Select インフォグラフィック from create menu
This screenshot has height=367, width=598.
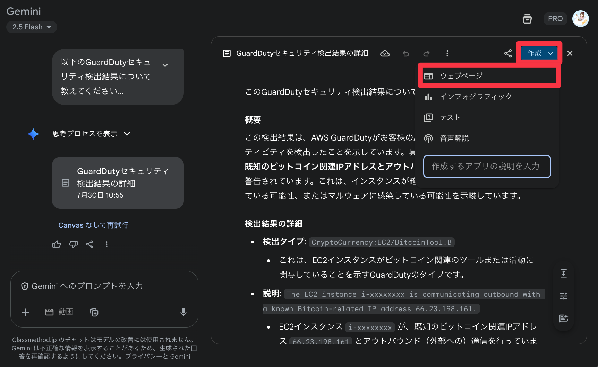[487, 97]
